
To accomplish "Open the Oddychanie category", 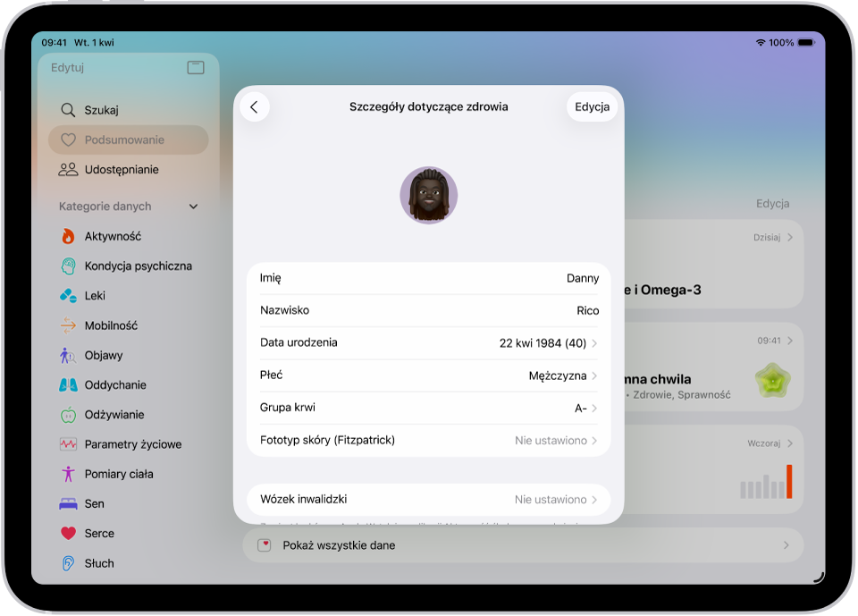I will pyautogui.click(x=129, y=385).
